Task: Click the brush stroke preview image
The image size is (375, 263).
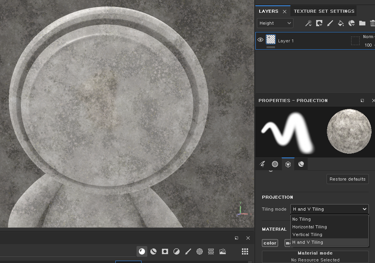Action: pyautogui.click(x=288, y=132)
